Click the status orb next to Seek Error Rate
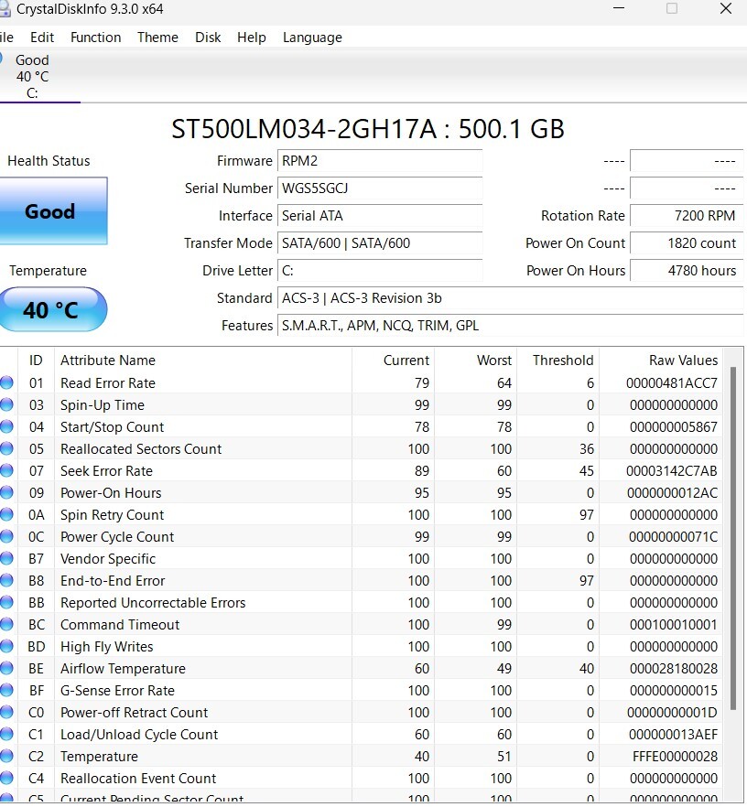The height and width of the screenshot is (807, 747). pyautogui.click(x=7, y=471)
